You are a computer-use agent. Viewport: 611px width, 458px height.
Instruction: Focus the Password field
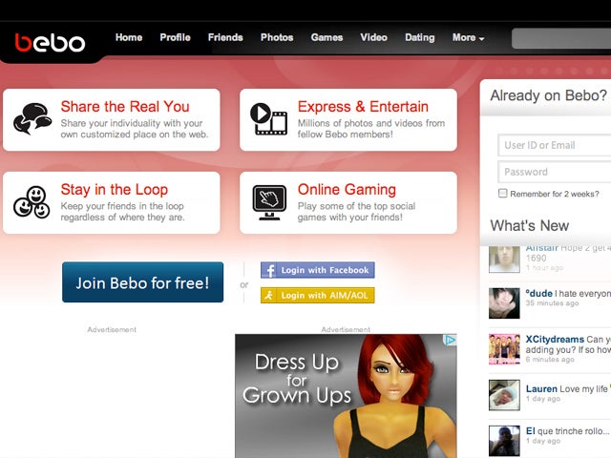554,172
